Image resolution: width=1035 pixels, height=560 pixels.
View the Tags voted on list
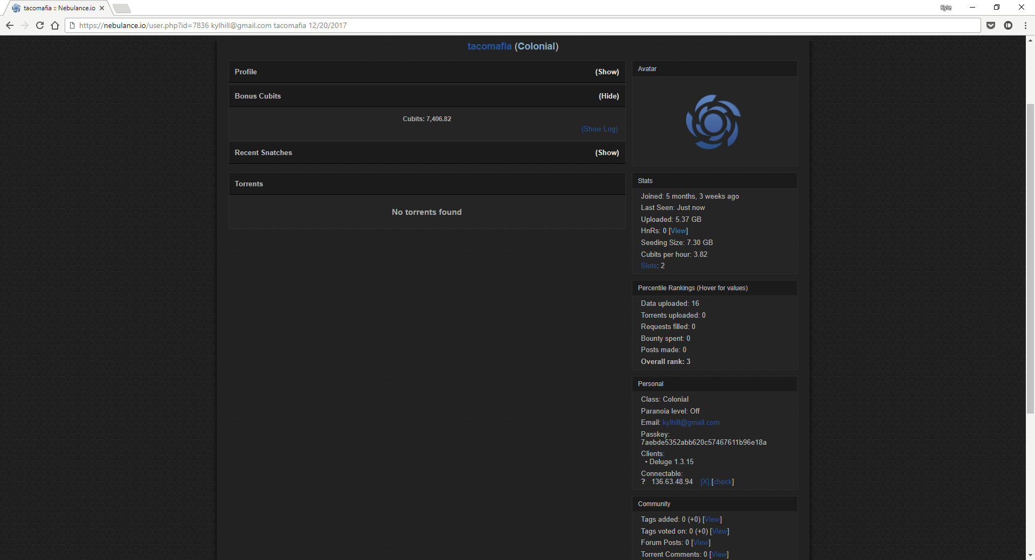click(x=720, y=531)
